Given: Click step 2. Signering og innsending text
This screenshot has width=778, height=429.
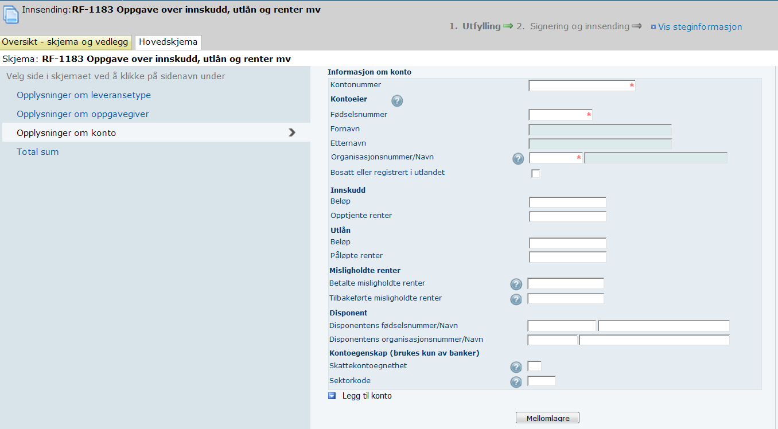Looking at the screenshot, I should click(x=573, y=26).
